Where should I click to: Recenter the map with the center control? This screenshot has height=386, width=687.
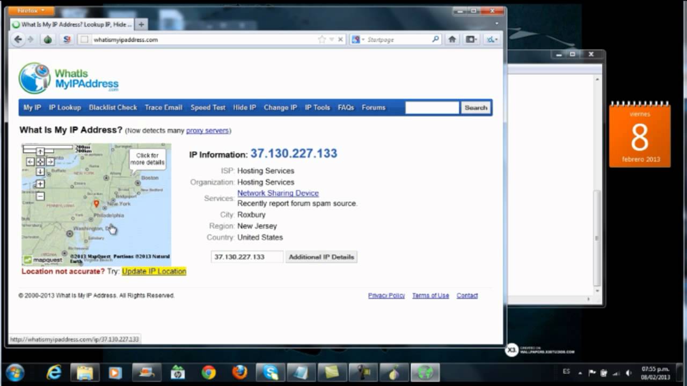click(x=40, y=161)
